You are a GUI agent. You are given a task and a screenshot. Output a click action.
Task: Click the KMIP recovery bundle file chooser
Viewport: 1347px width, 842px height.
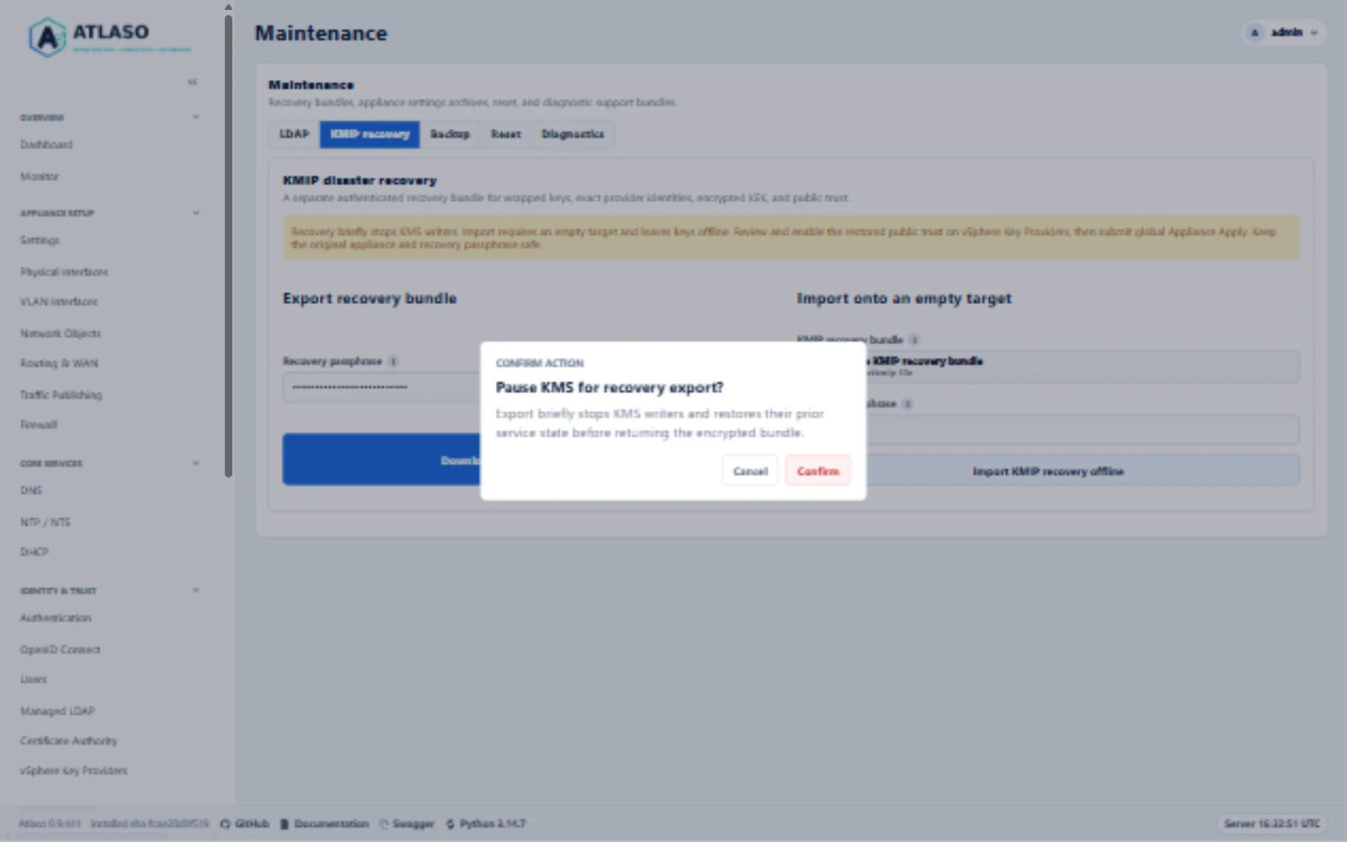click(x=1082, y=366)
